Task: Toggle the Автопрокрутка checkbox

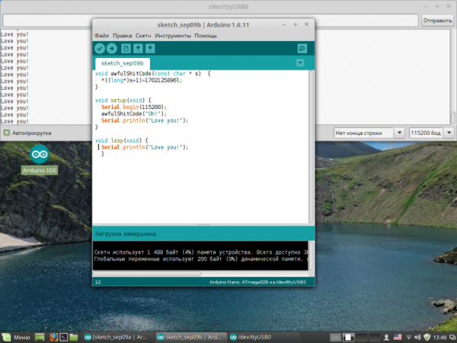Action: click(7, 133)
